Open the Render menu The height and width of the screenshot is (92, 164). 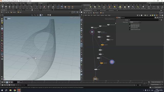click(x=8, y=3)
